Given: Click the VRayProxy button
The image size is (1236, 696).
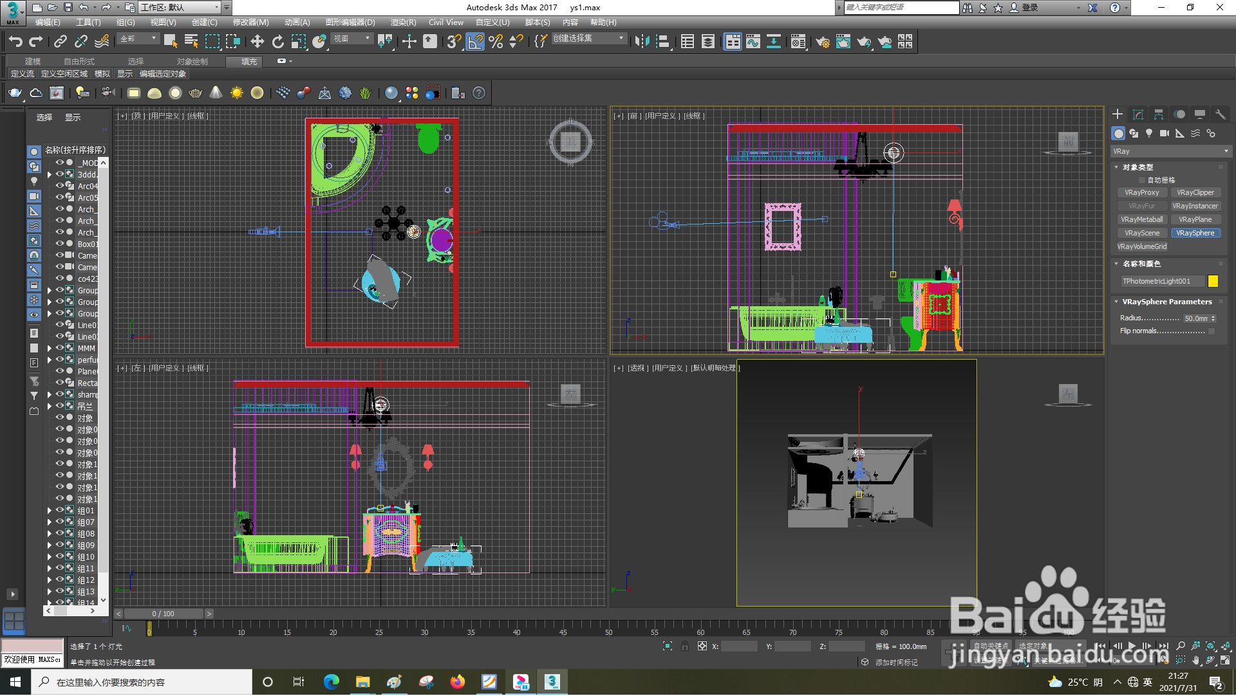Looking at the screenshot, I should (x=1141, y=193).
